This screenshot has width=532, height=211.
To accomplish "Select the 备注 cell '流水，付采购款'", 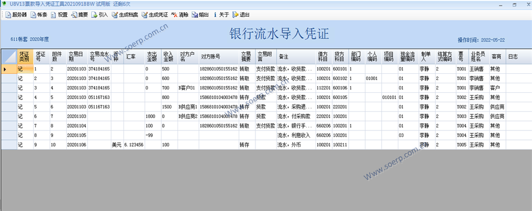I will (x=296, y=116).
